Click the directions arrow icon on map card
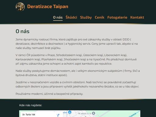 pos(58,115)
